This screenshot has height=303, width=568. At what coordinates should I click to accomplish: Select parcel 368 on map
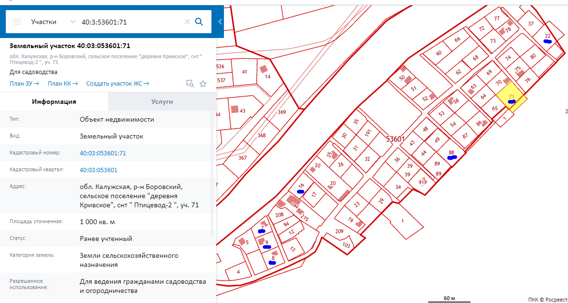tap(261, 136)
